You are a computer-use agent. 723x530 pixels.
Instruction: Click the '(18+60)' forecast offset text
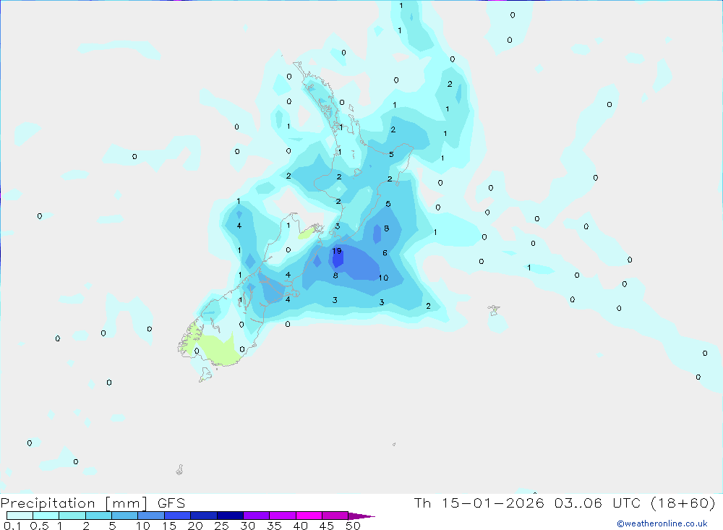click(683, 503)
